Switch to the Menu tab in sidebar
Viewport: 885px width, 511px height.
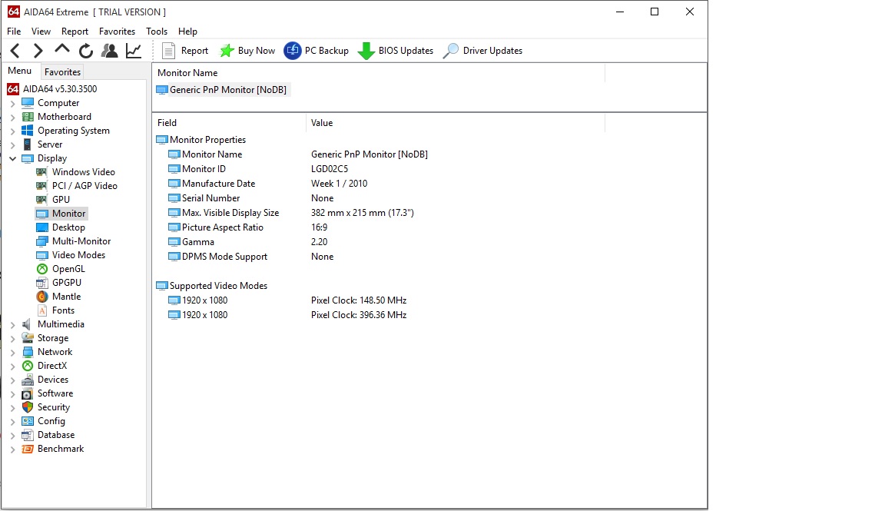tap(20, 71)
